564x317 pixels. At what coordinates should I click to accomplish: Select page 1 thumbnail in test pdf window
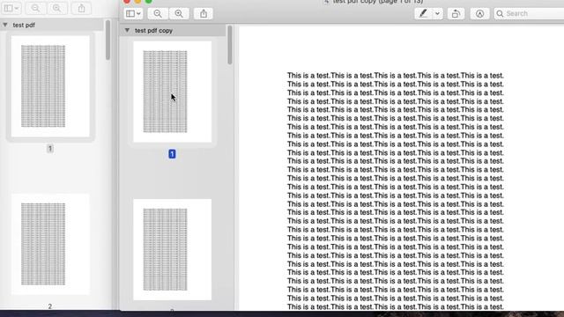50,86
